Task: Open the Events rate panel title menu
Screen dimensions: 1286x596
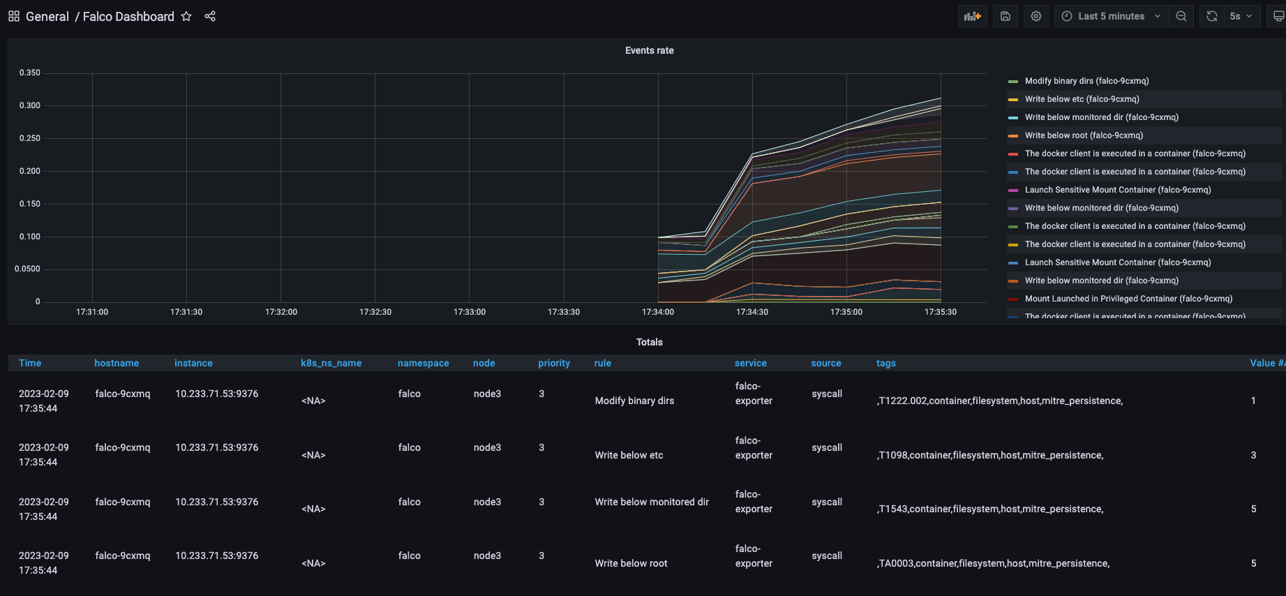Action: coord(649,50)
